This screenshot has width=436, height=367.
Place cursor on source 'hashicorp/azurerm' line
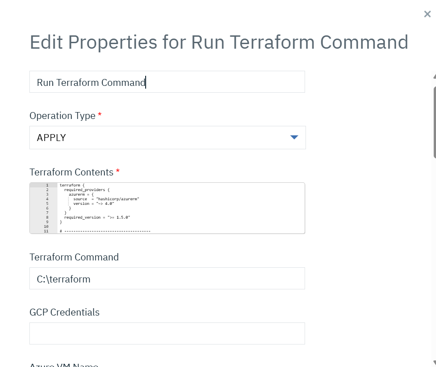click(x=106, y=199)
